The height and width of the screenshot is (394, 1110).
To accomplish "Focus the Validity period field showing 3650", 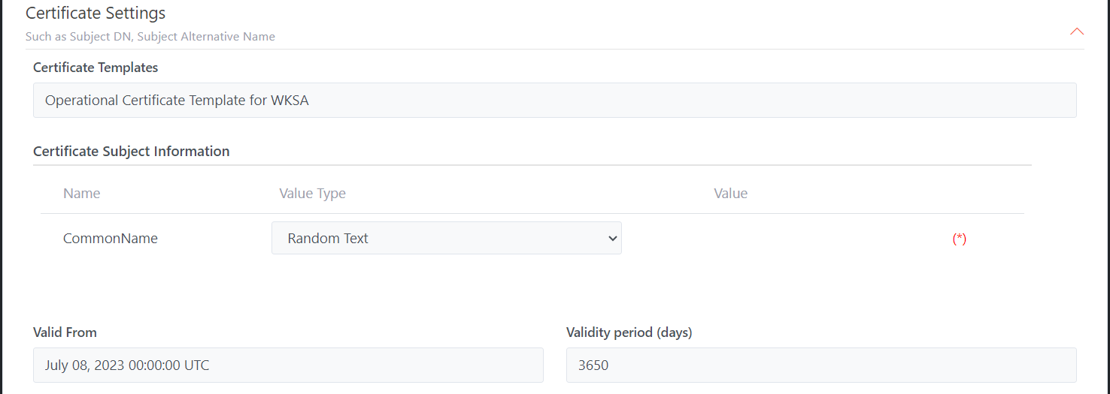I will [x=820, y=365].
